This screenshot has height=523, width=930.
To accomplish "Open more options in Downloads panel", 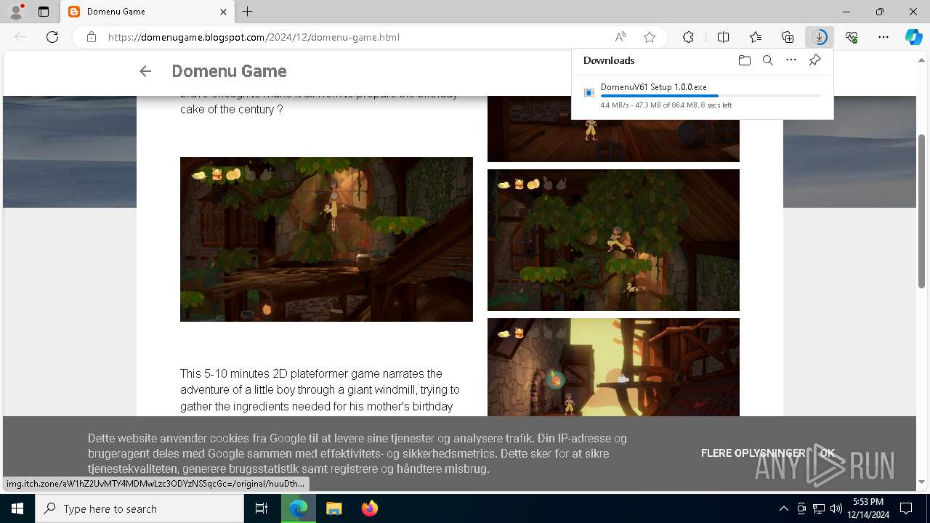I will (x=791, y=60).
